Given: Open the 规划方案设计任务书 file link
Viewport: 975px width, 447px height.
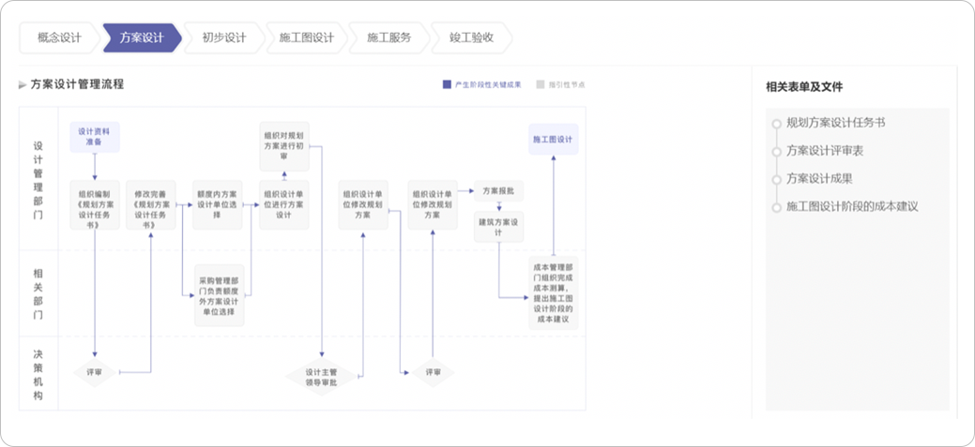Looking at the screenshot, I should point(835,123).
